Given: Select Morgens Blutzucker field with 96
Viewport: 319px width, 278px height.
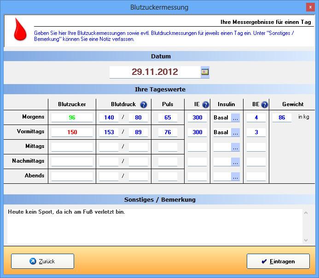Looking at the screenshot, I should 72,118.
